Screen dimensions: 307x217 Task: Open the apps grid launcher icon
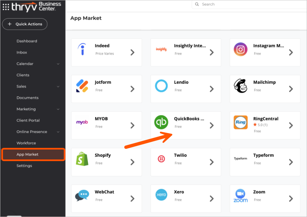tap(6, 7)
